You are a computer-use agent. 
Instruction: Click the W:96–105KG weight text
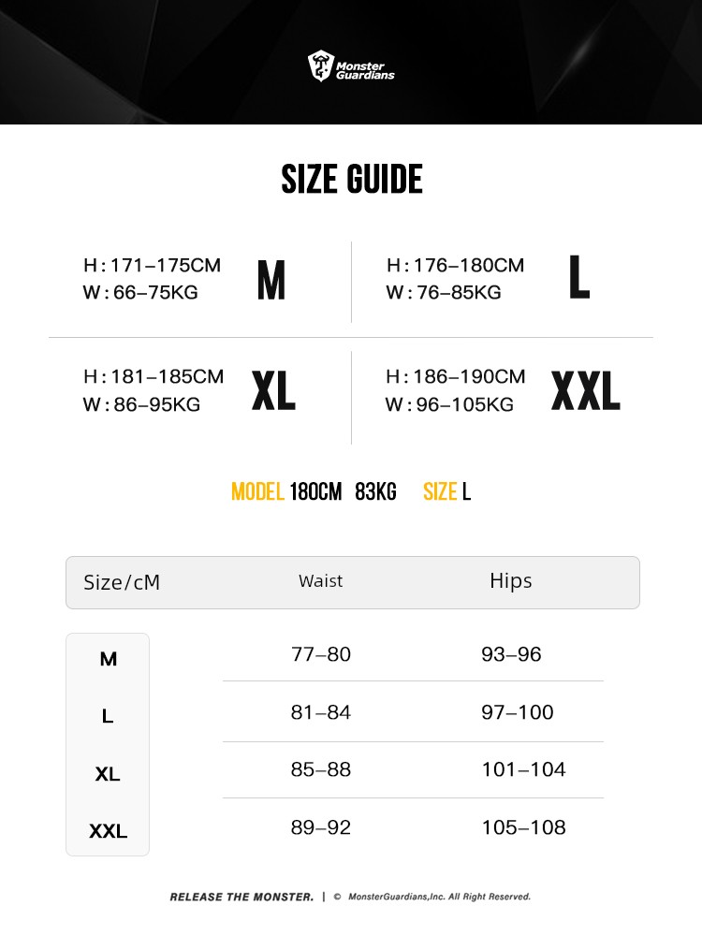(x=449, y=404)
